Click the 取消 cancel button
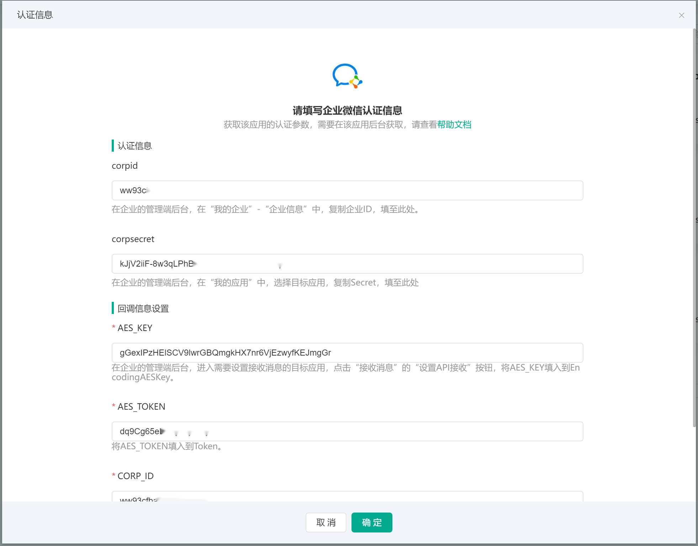Viewport: 698px width, 546px height. click(326, 523)
